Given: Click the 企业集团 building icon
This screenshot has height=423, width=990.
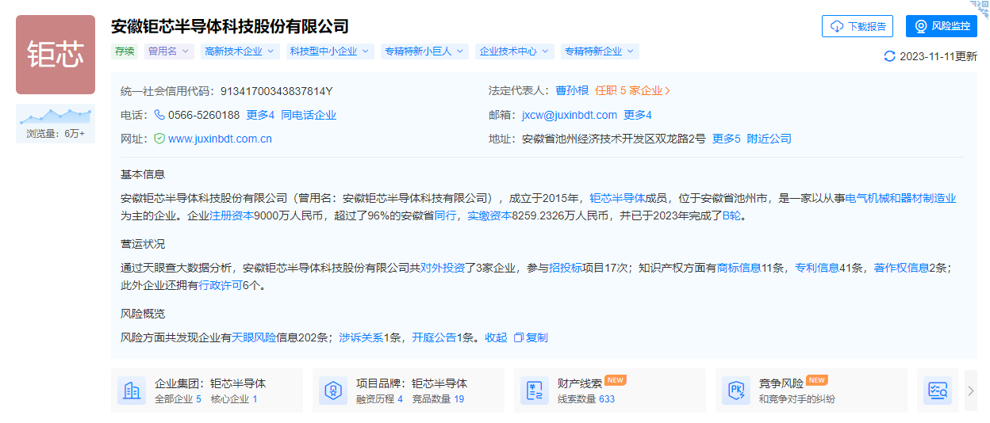Looking at the screenshot, I should tap(132, 391).
